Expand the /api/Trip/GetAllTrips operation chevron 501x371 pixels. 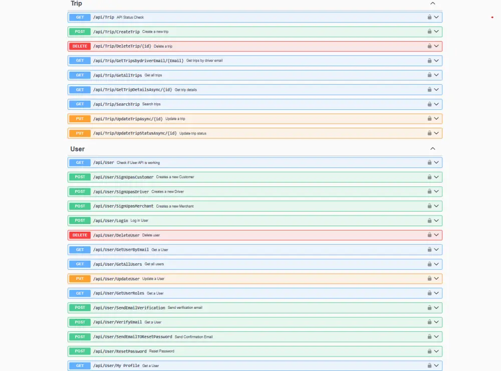click(435, 75)
